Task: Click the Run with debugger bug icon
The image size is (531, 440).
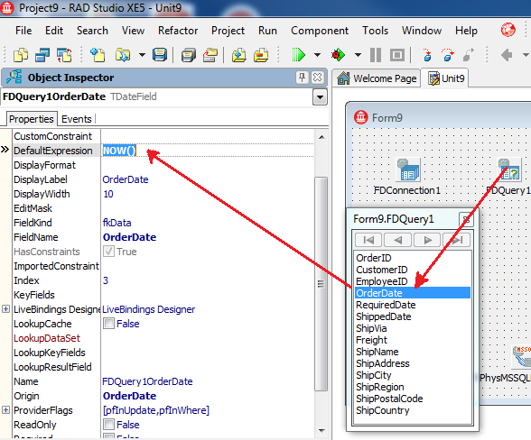Action: point(338,55)
